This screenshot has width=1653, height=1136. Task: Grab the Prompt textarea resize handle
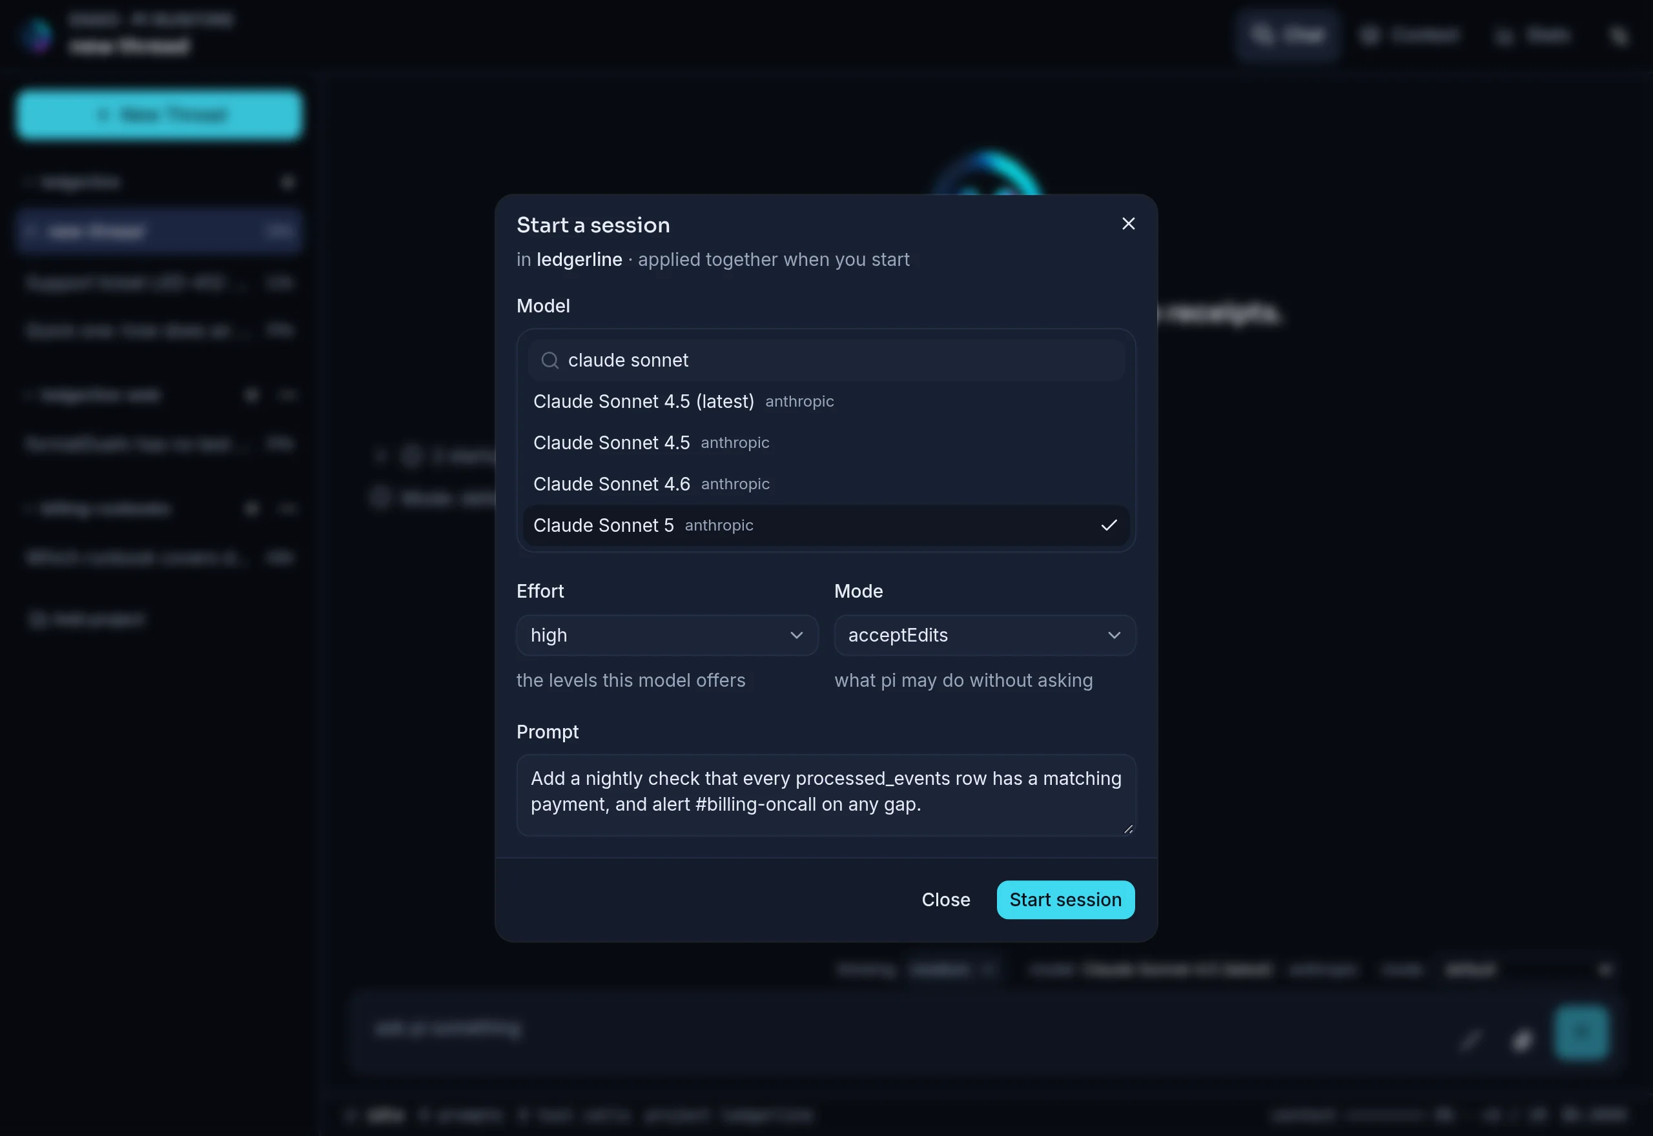1127,829
